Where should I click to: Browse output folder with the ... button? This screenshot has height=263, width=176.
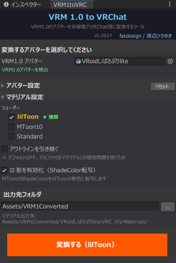pos(168,207)
